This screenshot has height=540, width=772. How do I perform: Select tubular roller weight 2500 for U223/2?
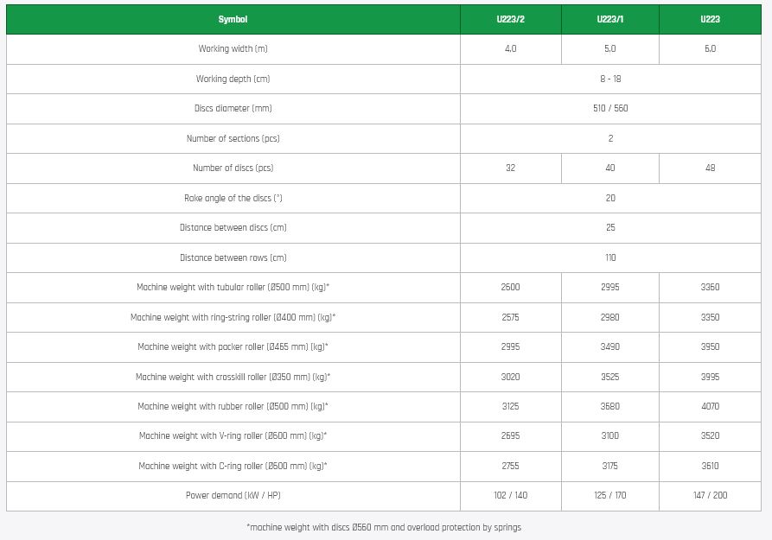click(x=510, y=288)
